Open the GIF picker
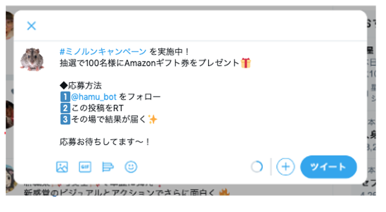 click(x=85, y=167)
